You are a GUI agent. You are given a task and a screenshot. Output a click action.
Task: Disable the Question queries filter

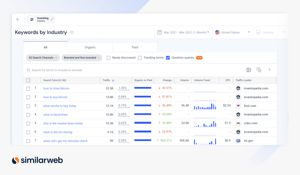coord(168,57)
